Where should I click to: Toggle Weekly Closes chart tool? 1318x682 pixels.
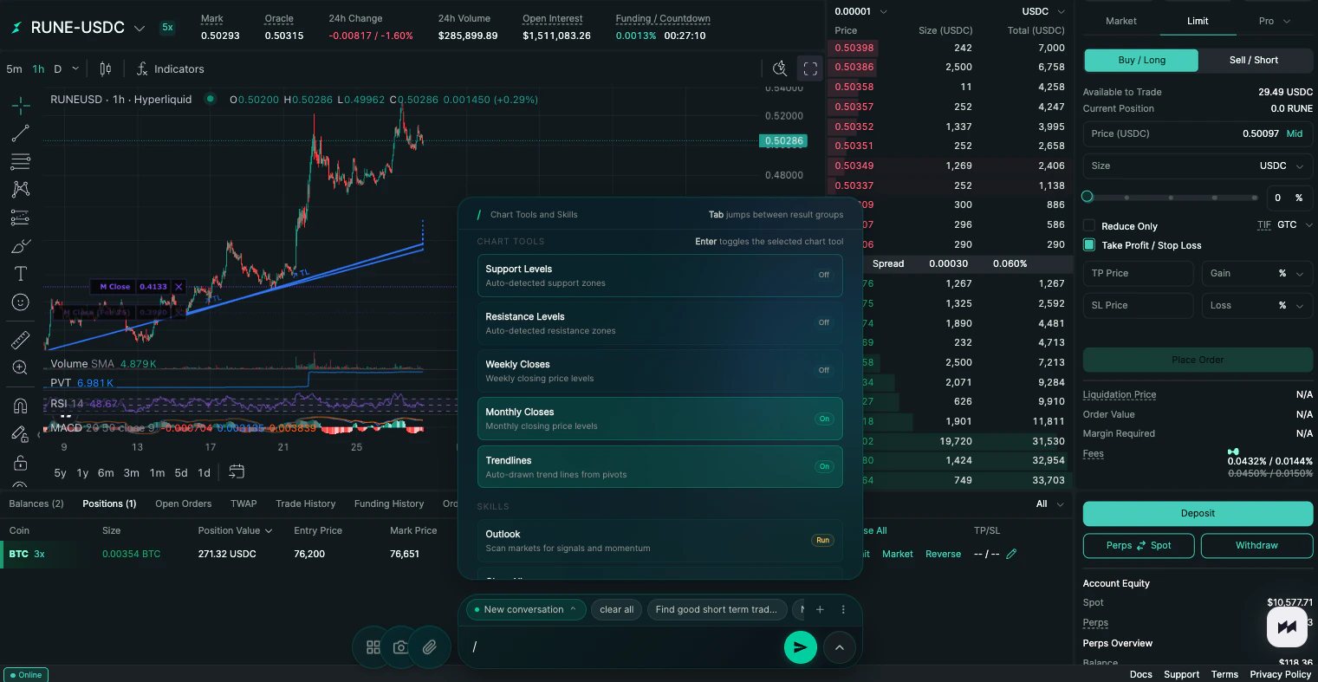point(659,371)
